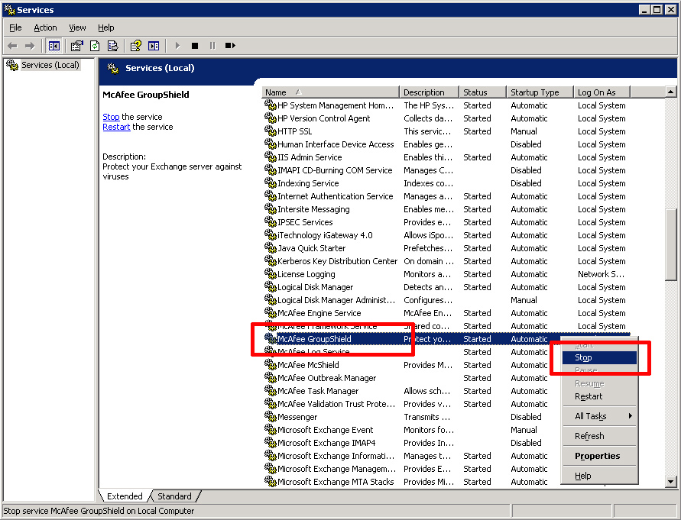Open the Help menu in the menu bar
This screenshot has width=681, height=520.
[x=106, y=27]
